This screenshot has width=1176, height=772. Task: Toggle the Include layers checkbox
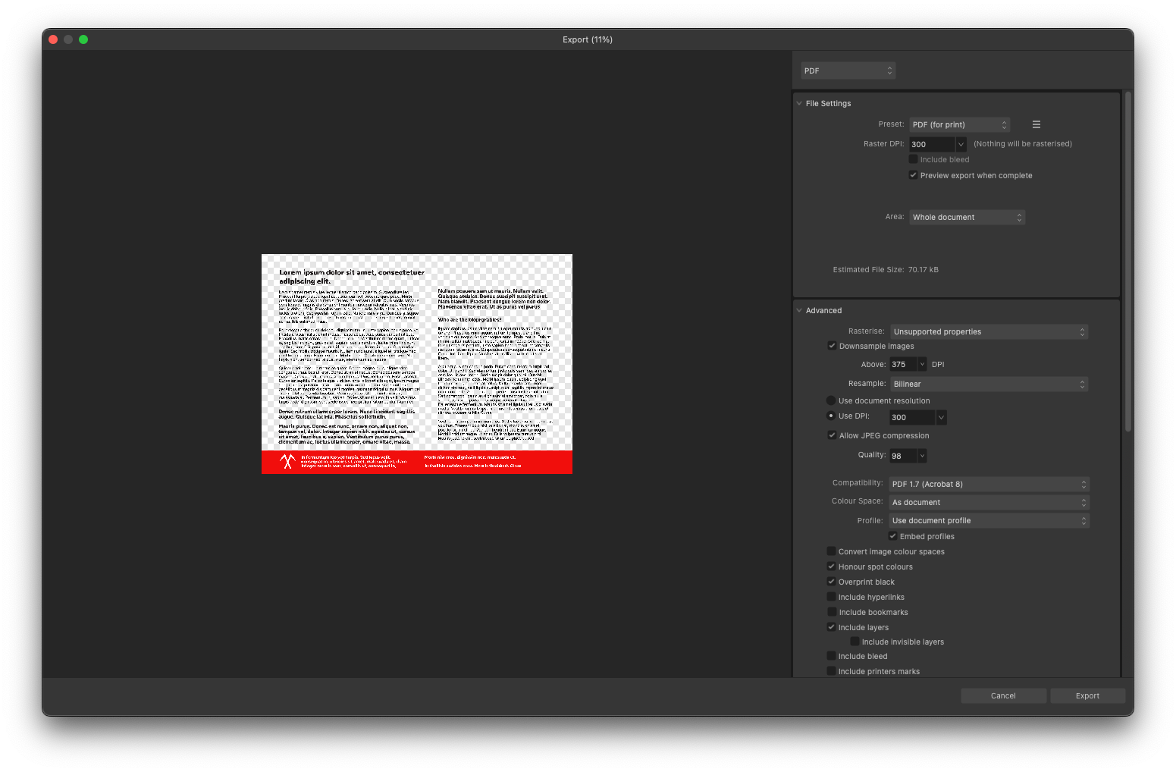click(831, 627)
